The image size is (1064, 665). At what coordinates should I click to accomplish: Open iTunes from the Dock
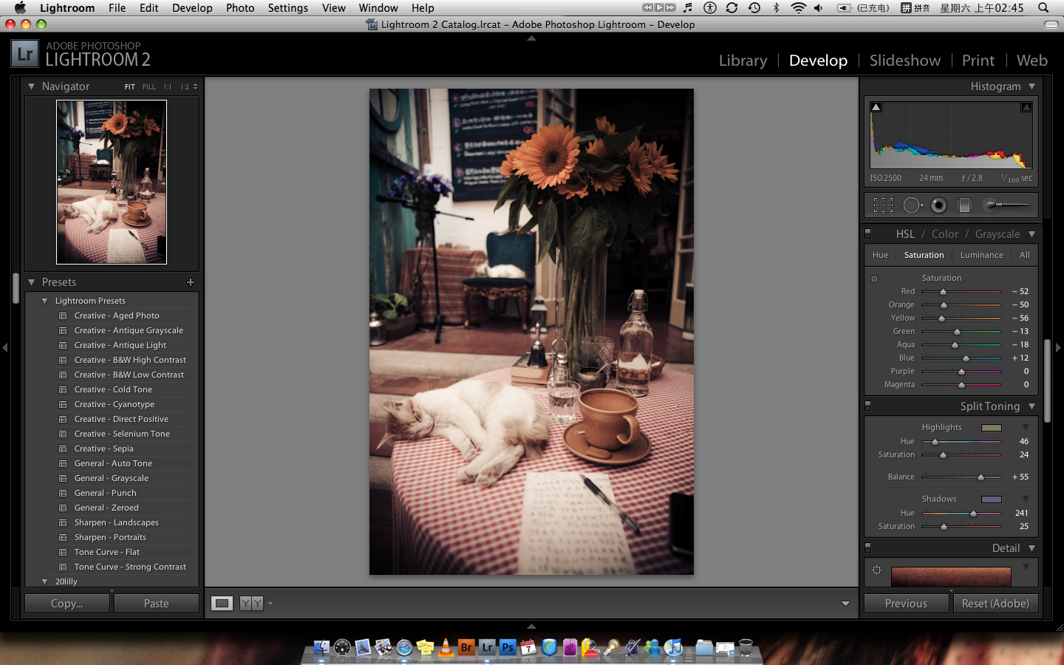673,647
